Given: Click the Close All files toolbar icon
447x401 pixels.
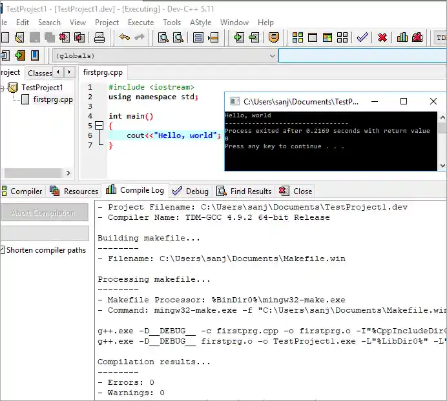Looking at the screenshot, I should pos(79,37).
